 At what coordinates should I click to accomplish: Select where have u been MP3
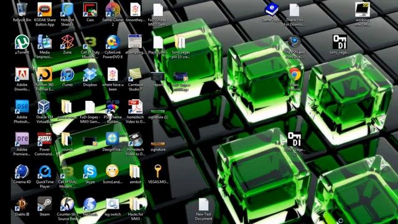(113, 75)
